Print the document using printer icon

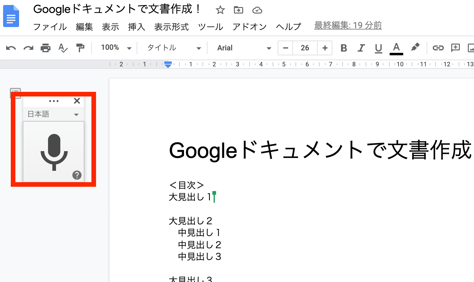click(46, 48)
